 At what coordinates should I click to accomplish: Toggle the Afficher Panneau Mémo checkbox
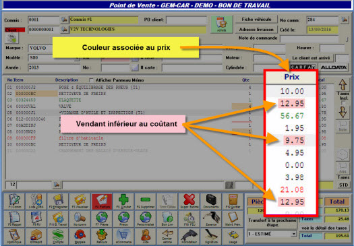(91, 80)
